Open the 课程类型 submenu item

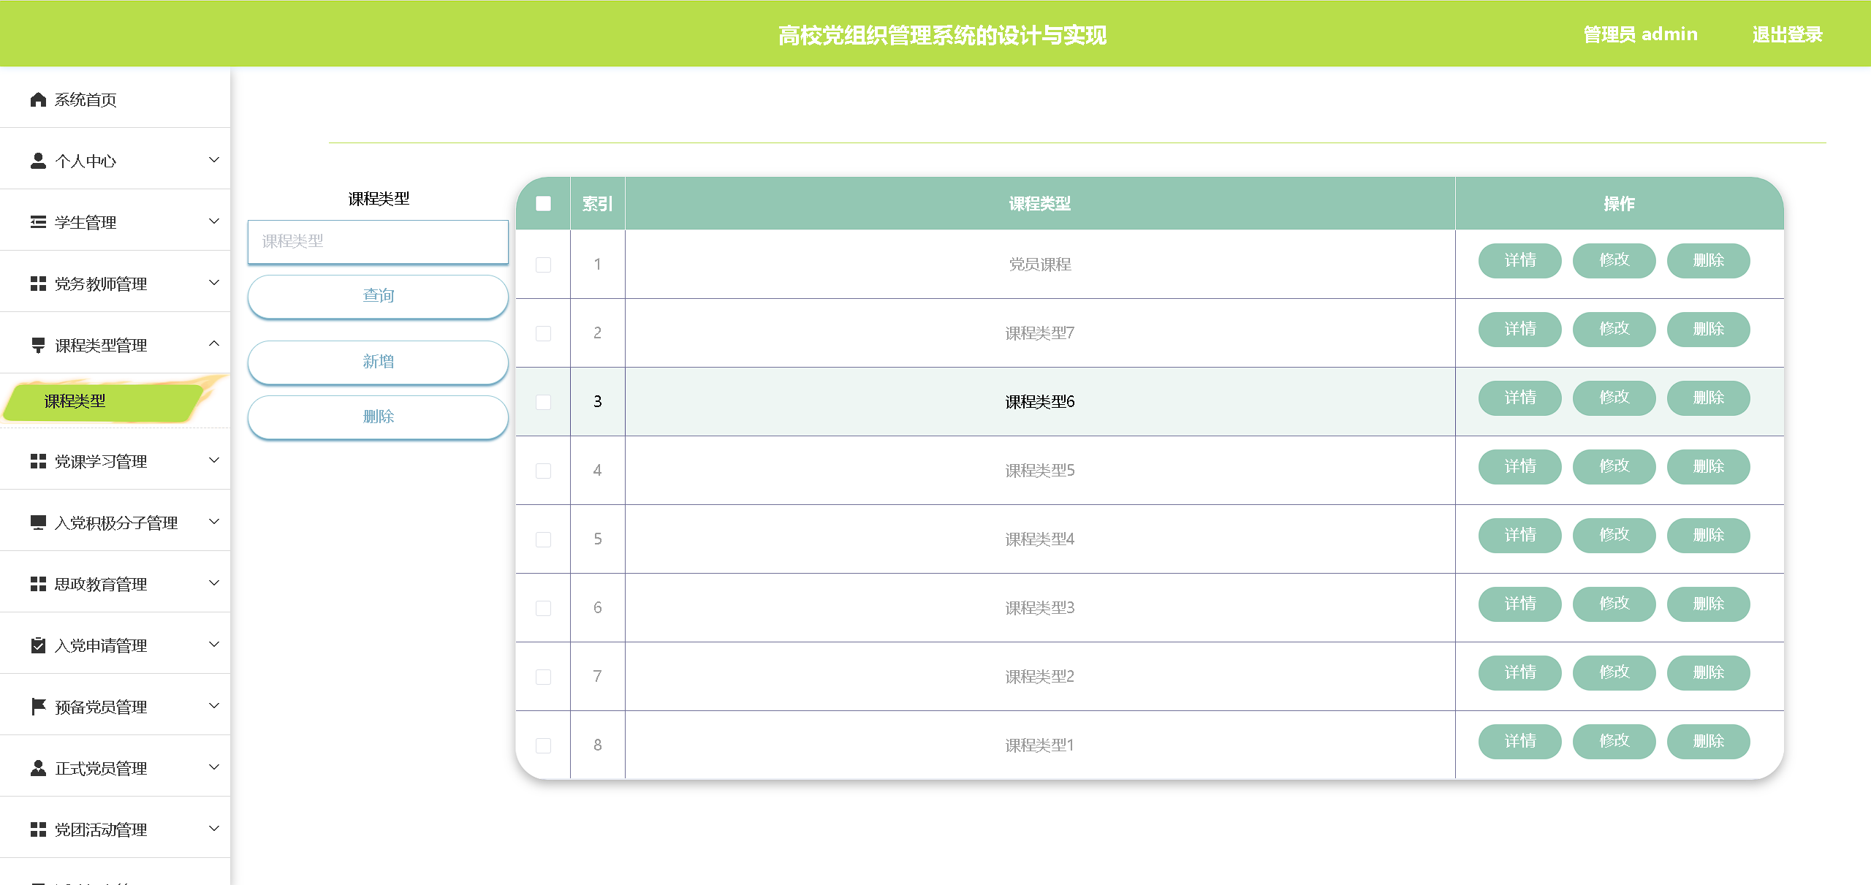[75, 401]
